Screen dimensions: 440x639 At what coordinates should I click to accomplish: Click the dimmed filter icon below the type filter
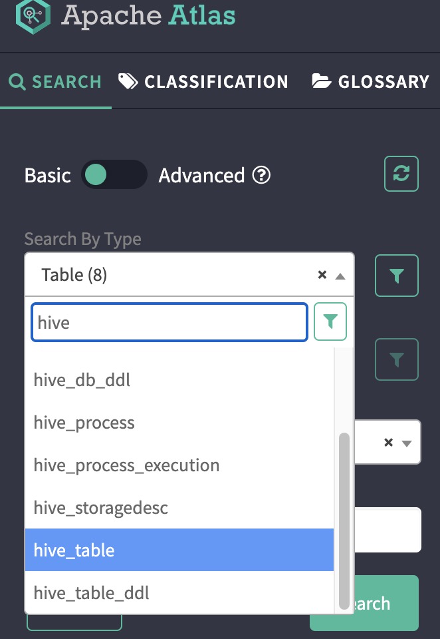point(396,359)
